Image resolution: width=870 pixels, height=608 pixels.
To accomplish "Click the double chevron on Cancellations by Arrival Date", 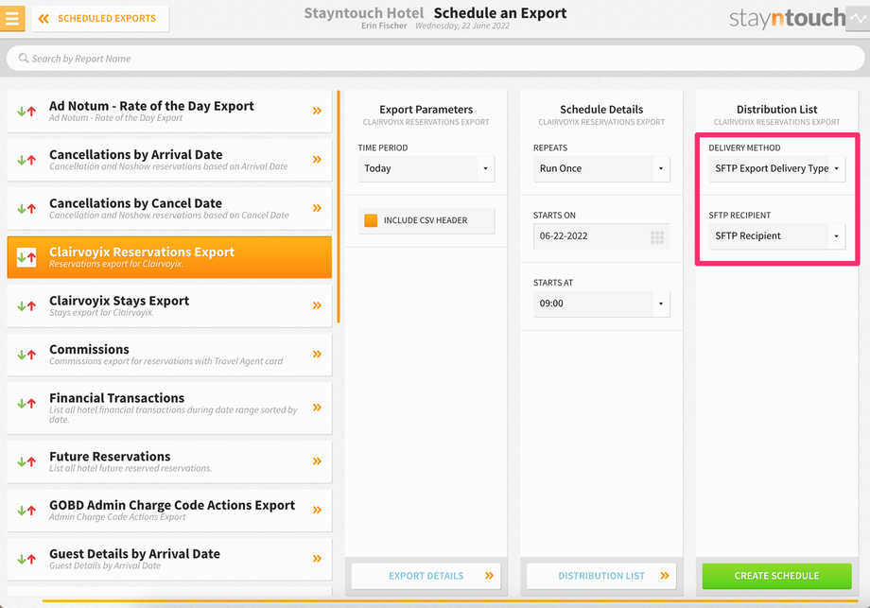I will 317,159.
